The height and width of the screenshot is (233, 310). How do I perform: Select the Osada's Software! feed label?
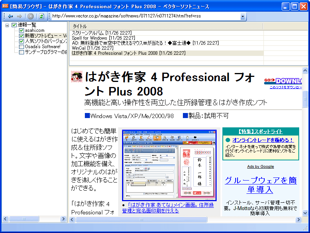[43, 47]
